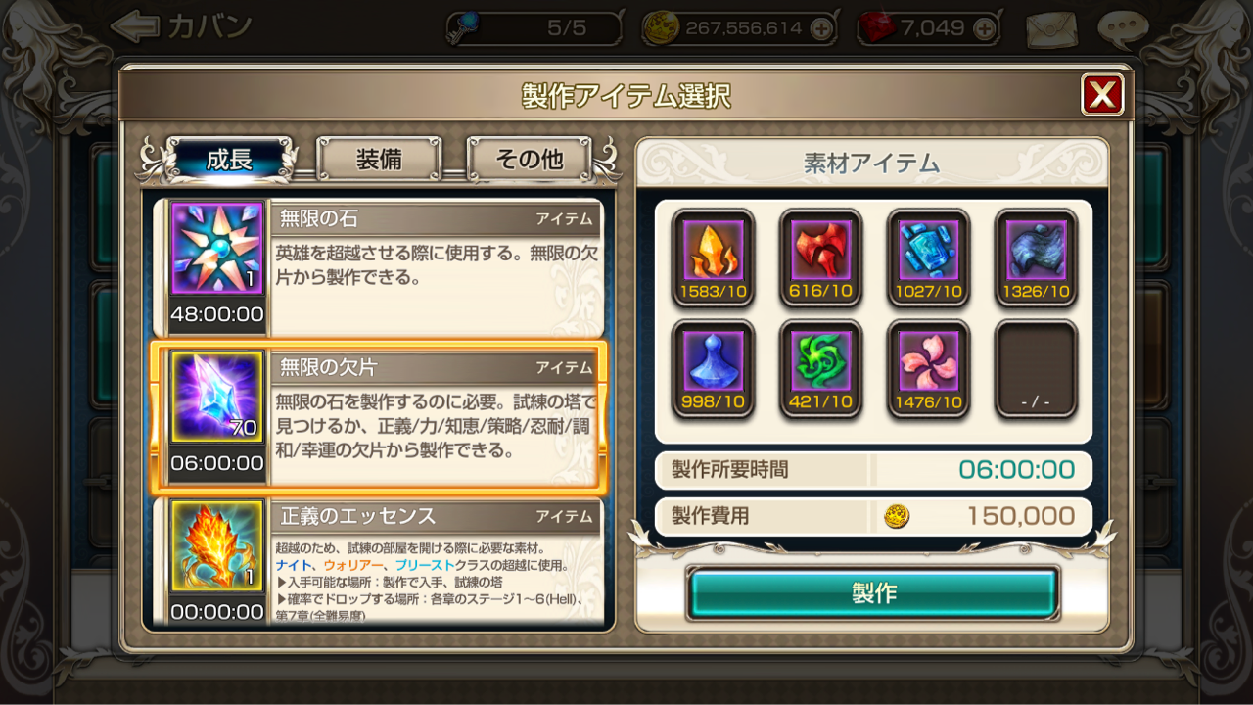The width and height of the screenshot is (1253, 705).
Task: Click the 製作 craft button
Action: (x=873, y=593)
